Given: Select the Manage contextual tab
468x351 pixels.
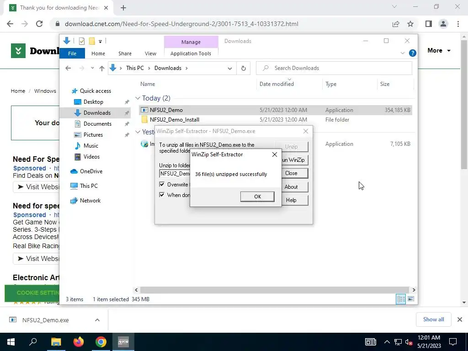Looking at the screenshot, I should 191,42.
